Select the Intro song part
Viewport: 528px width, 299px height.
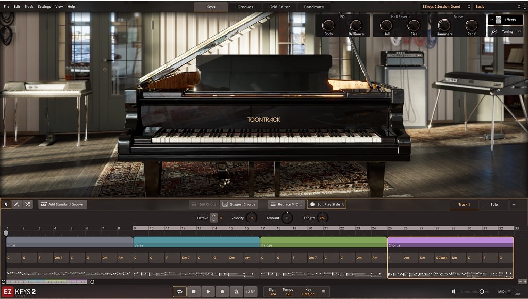coord(69,242)
